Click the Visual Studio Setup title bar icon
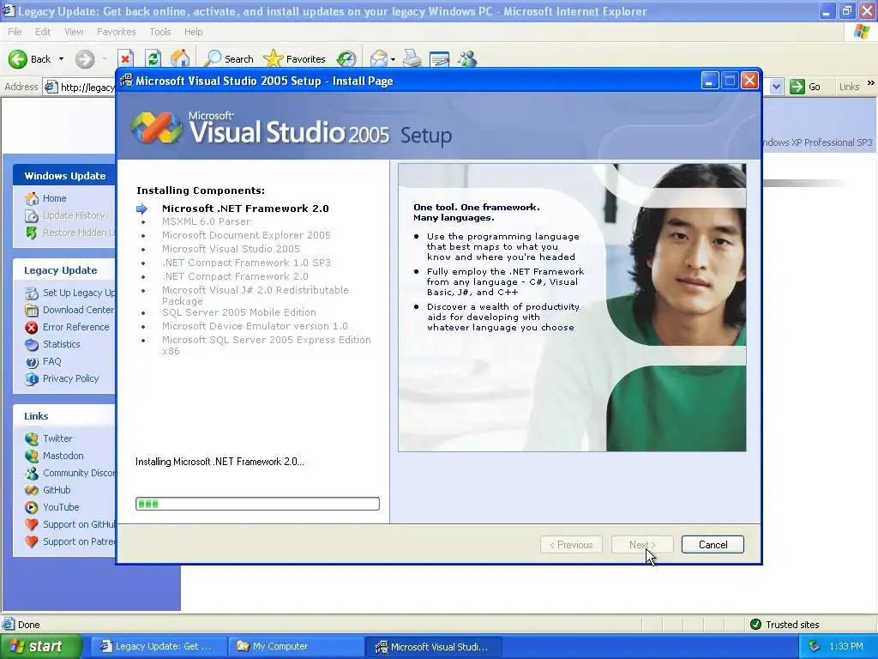Image resolution: width=878 pixels, height=659 pixels. click(127, 82)
